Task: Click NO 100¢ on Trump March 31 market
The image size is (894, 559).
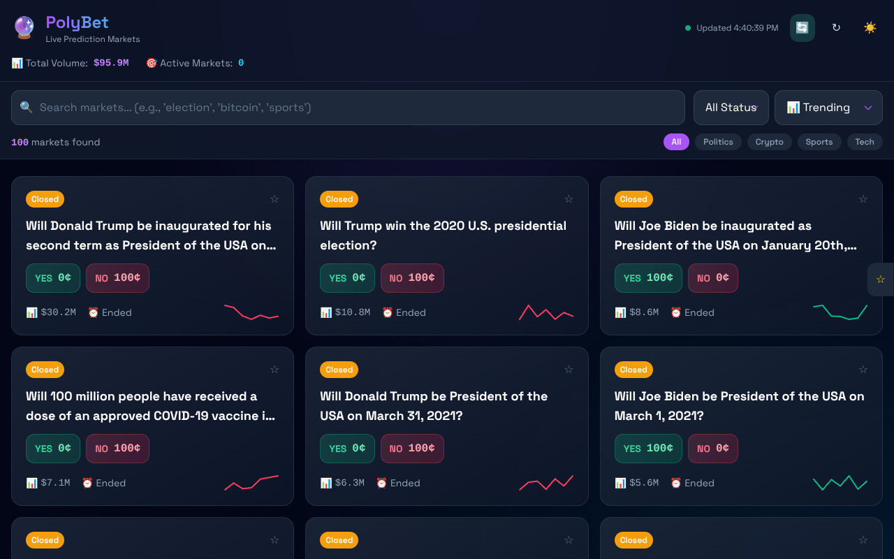Action: (412, 449)
